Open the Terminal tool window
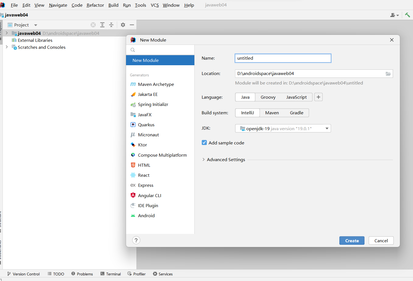 click(x=111, y=274)
